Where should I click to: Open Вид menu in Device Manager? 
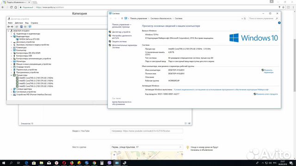click(27, 23)
